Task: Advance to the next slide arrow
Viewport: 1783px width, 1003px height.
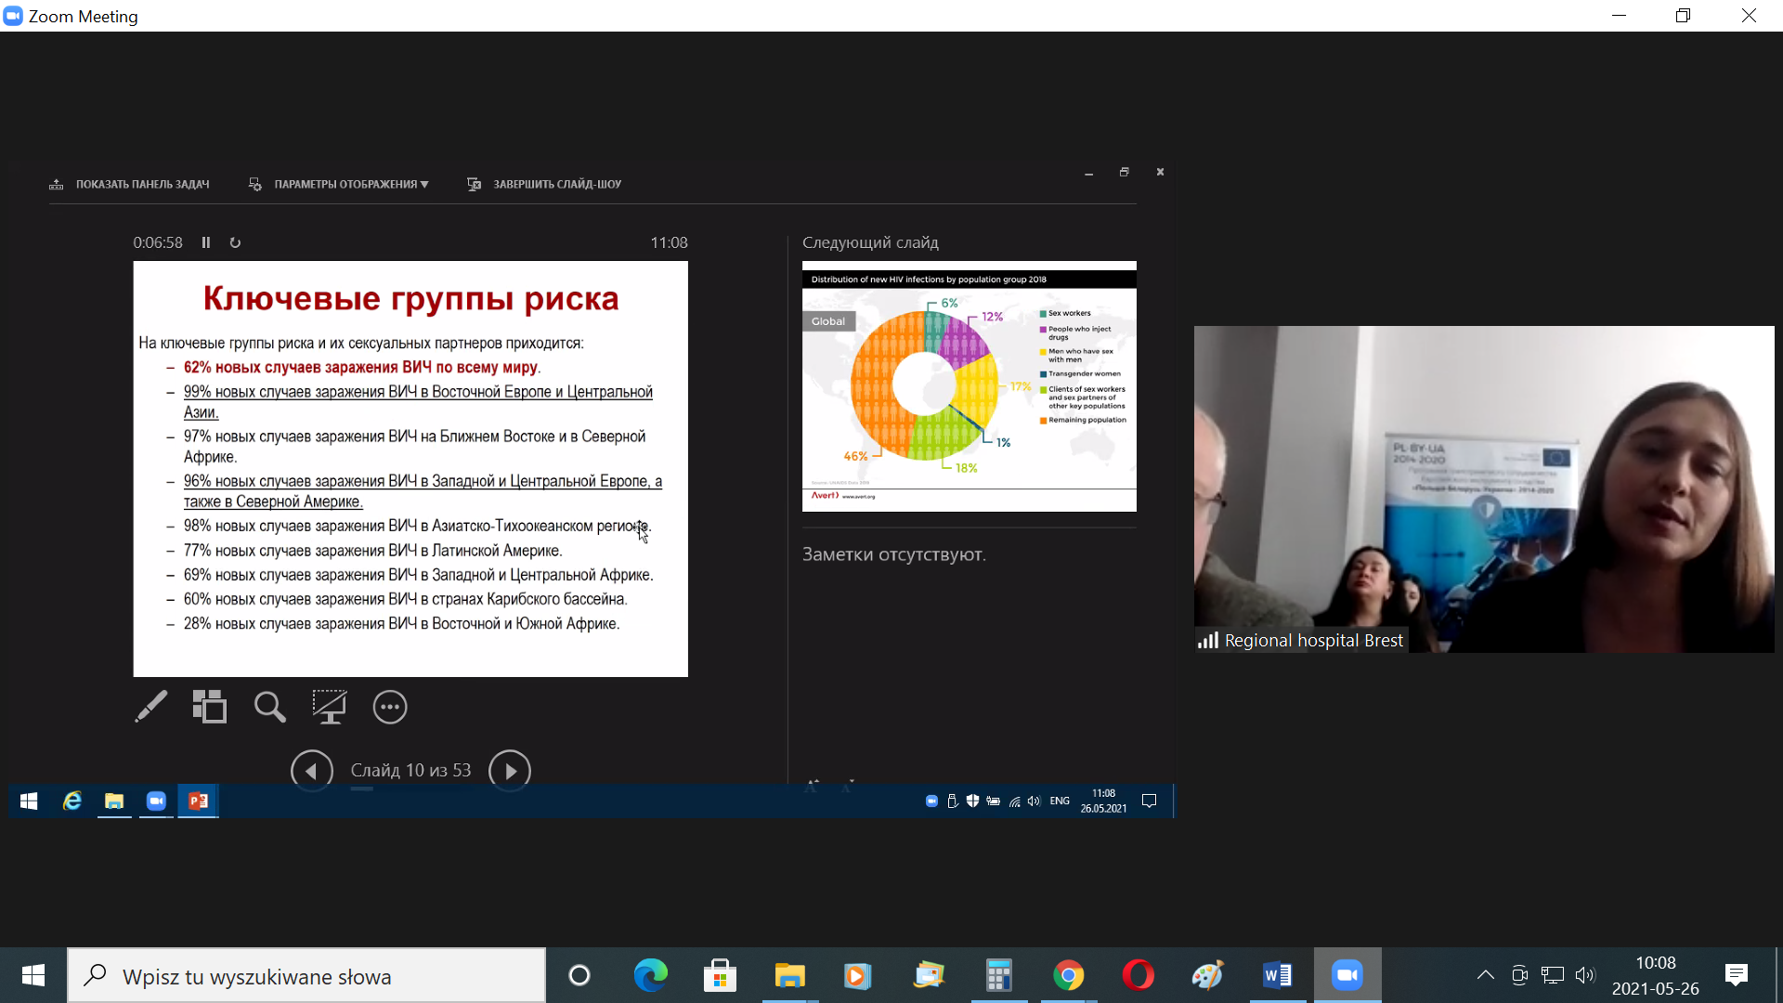Action: (x=510, y=771)
